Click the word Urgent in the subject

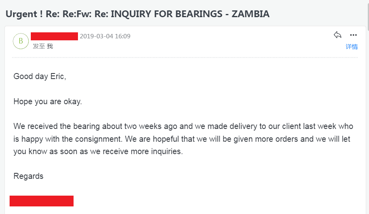point(22,14)
